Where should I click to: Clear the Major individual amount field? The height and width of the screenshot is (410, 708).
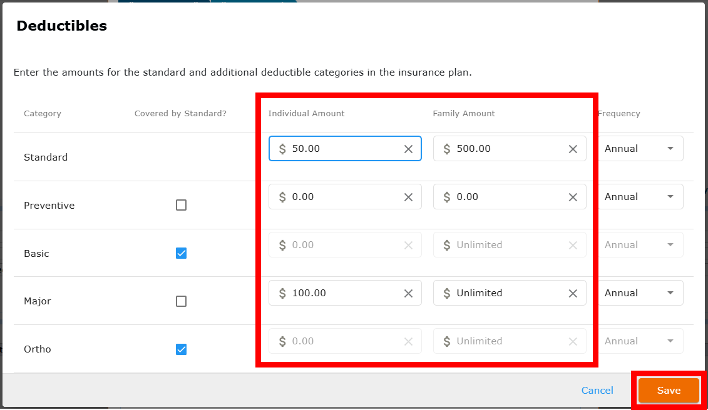pyautogui.click(x=408, y=293)
